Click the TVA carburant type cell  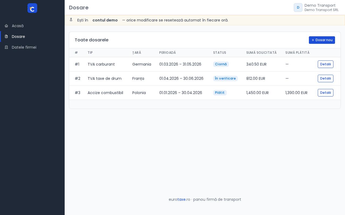101,64
